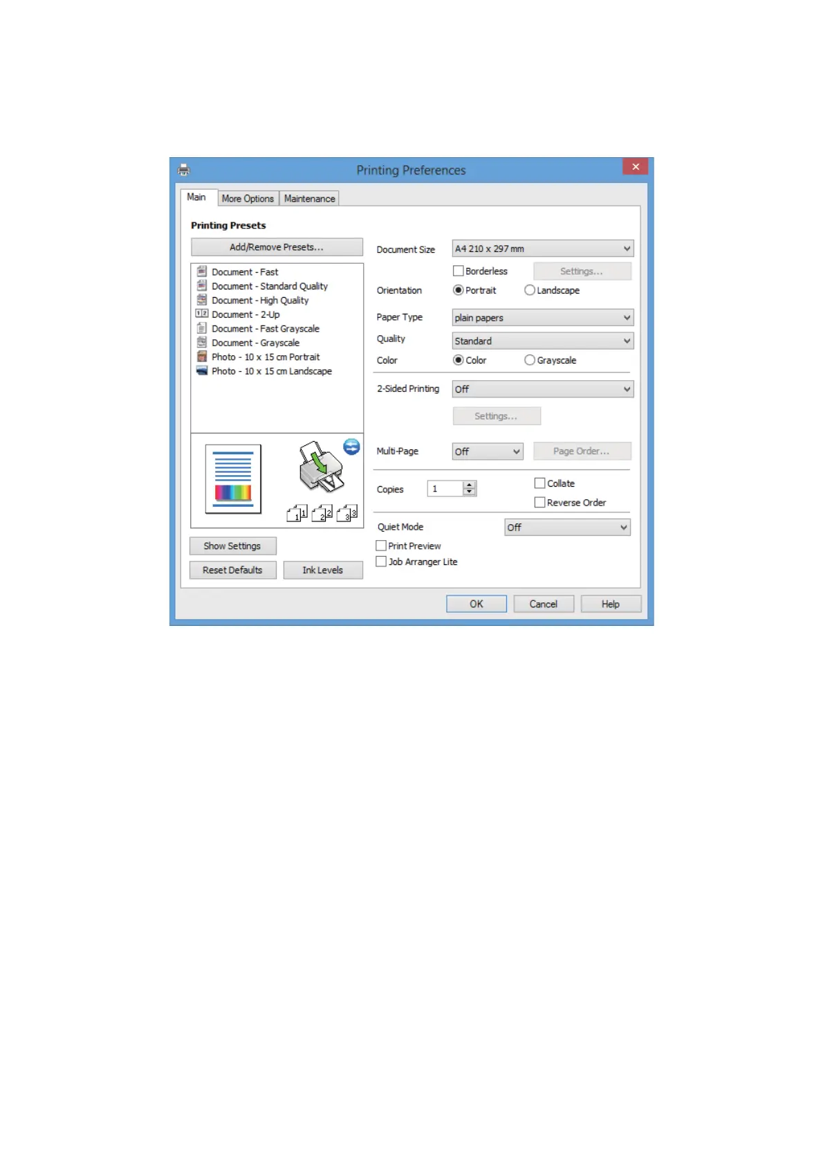Select Landscape orientation
823x1166 pixels.
[530, 290]
